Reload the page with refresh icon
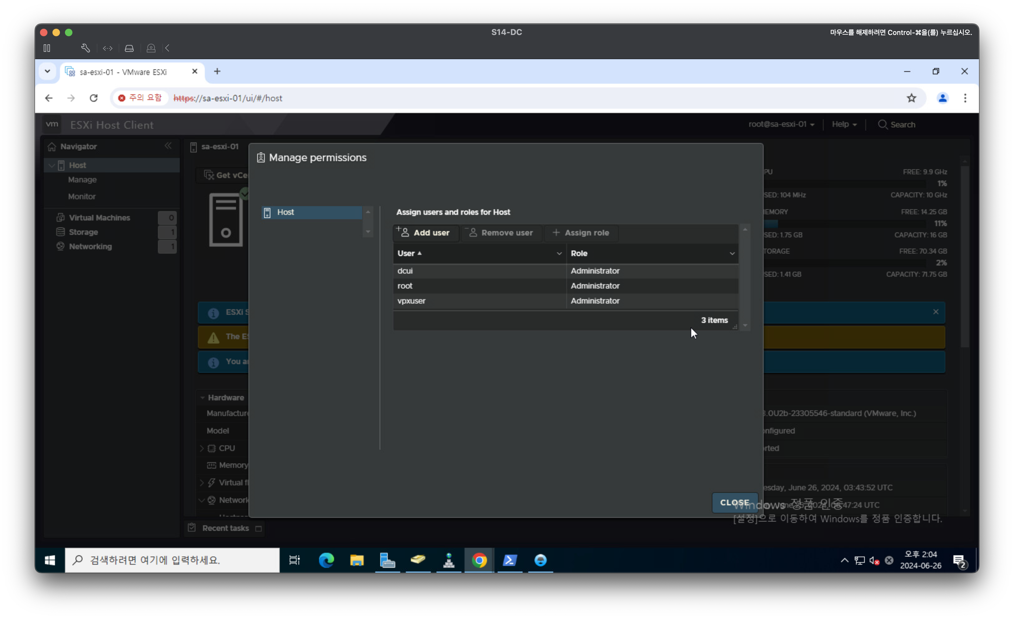This screenshot has width=1014, height=619. pos(94,98)
